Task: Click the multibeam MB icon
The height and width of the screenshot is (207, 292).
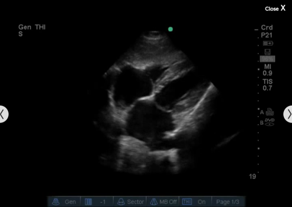Action: [x=154, y=202]
